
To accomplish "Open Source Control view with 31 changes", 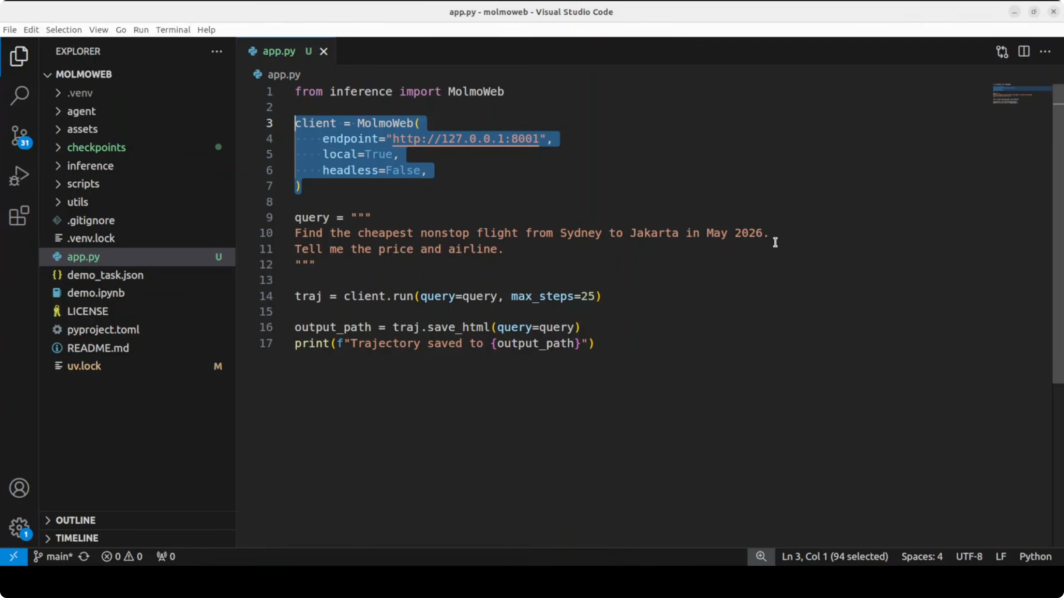I will coord(19,136).
